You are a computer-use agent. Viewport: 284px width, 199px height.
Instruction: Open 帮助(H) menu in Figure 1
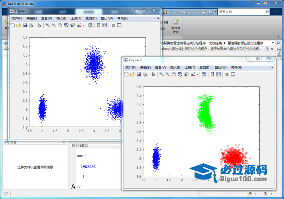click(x=123, y=18)
